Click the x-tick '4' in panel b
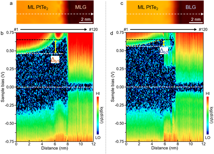This screenshot has height=154, width=214. [42, 144]
